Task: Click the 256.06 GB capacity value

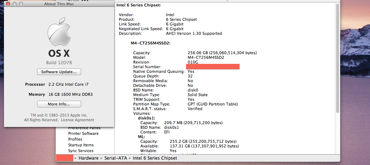Action: pos(222,53)
